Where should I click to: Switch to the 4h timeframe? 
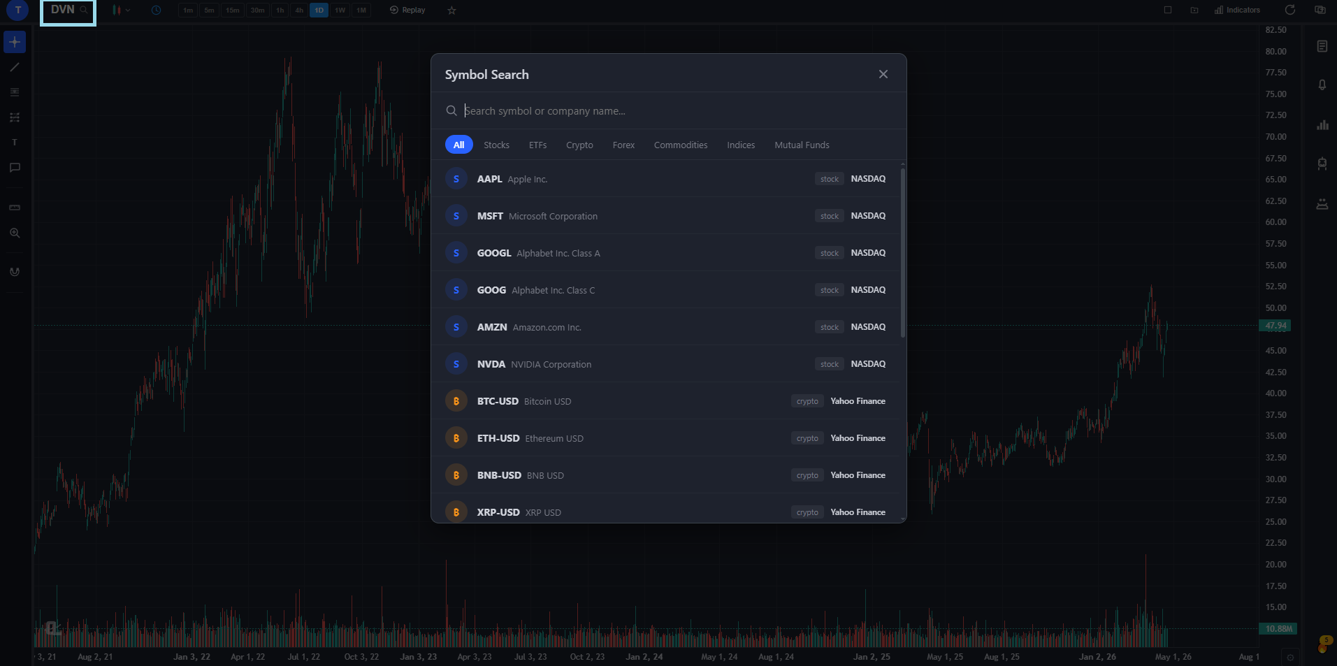pyautogui.click(x=299, y=10)
